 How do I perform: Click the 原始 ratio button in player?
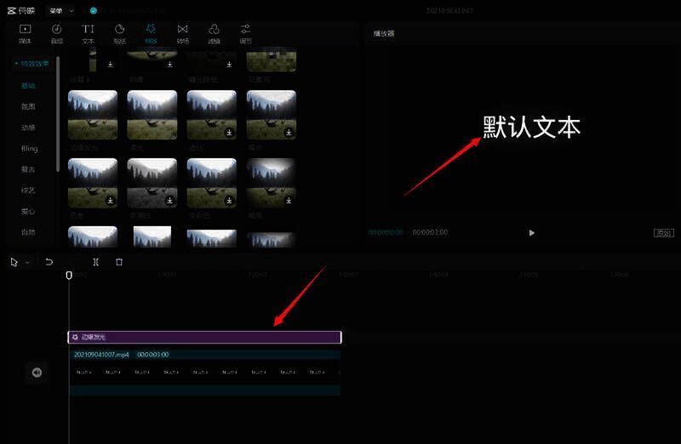(x=664, y=233)
